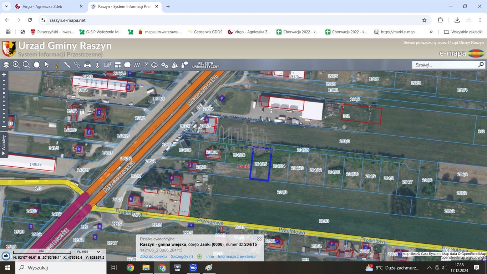Open the Paint app on the taskbar
This screenshot has height=274, width=487.
pos(209,268)
